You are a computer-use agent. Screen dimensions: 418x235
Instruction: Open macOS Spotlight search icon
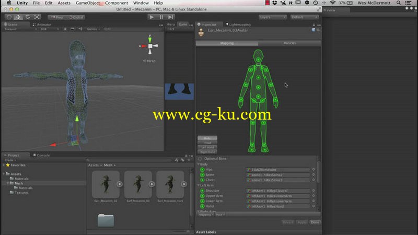click(399, 3)
